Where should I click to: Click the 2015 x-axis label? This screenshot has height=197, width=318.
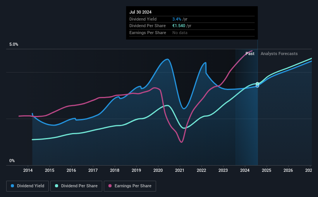[x=50, y=170]
